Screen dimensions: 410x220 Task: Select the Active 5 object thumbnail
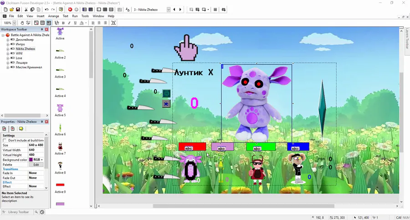click(x=60, y=108)
